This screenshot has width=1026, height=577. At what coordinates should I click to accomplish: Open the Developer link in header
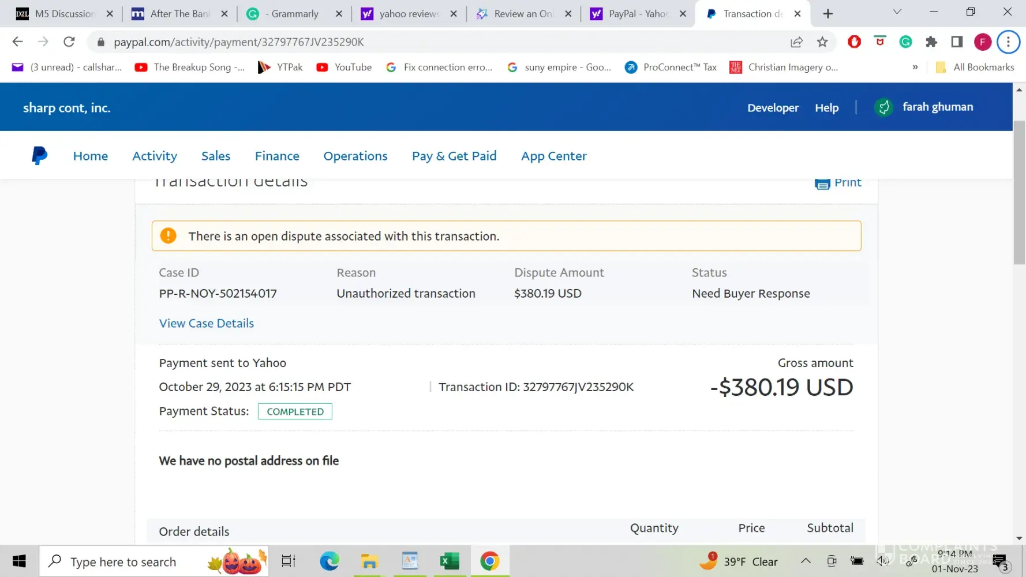773,108
